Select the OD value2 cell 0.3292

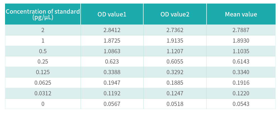coord(175,72)
